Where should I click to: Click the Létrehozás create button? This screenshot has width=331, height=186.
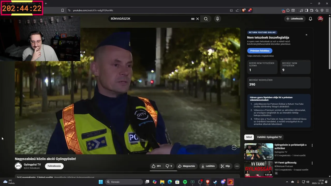295,19
